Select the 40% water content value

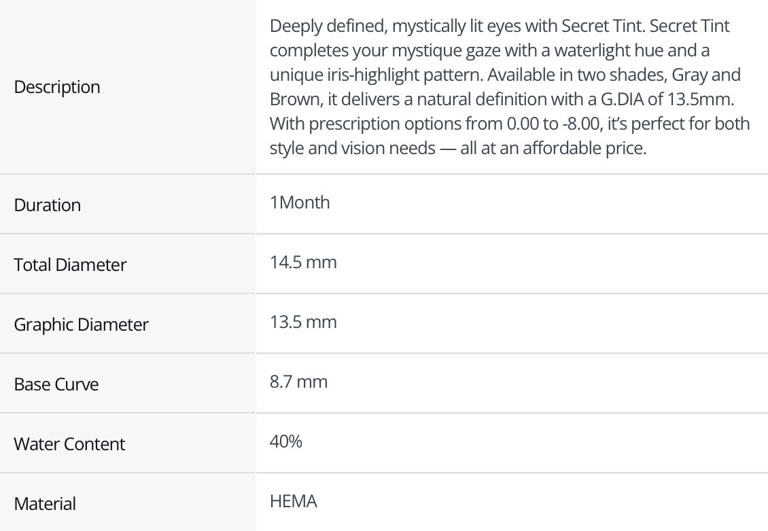(x=286, y=441)
